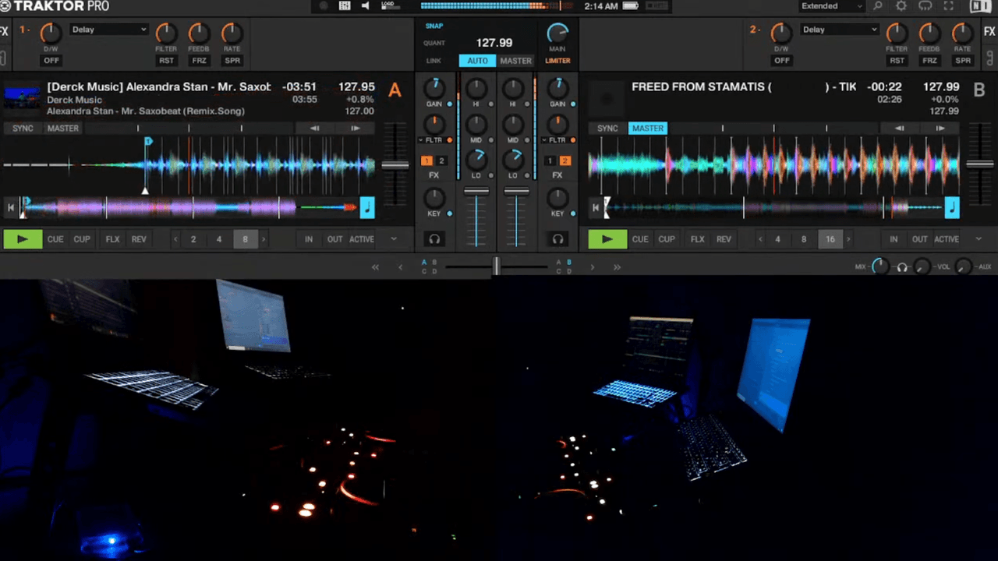Viewport: 998px width, 561px height.
Task: Increase loop size on Deck A
Action: 264,239
